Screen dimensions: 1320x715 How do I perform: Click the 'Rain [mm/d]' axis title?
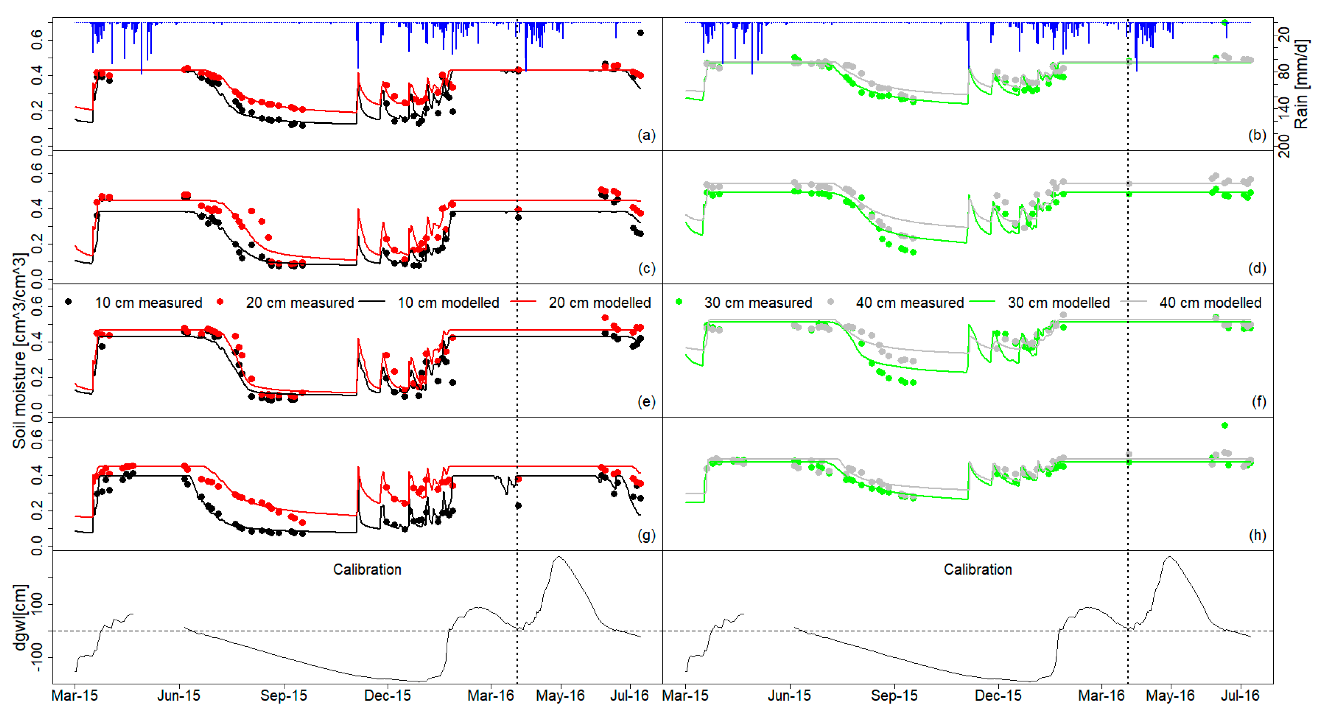pyautogui.click(x=1302, y=85)
